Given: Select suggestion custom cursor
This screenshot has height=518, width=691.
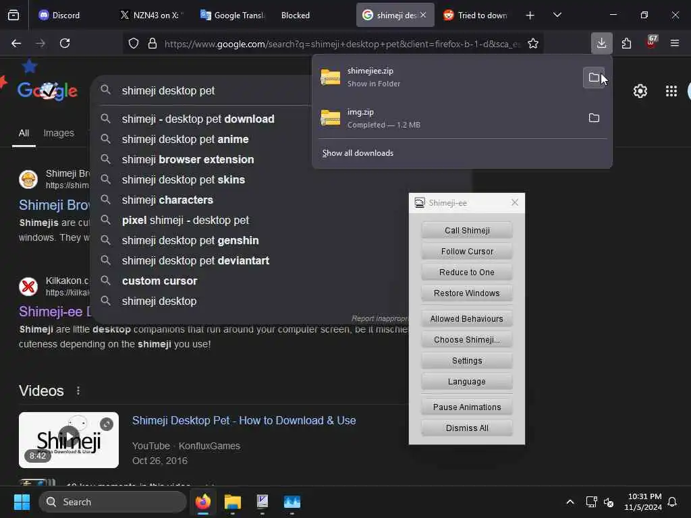Looking at the screenshot, I should (x=159, y=281).
